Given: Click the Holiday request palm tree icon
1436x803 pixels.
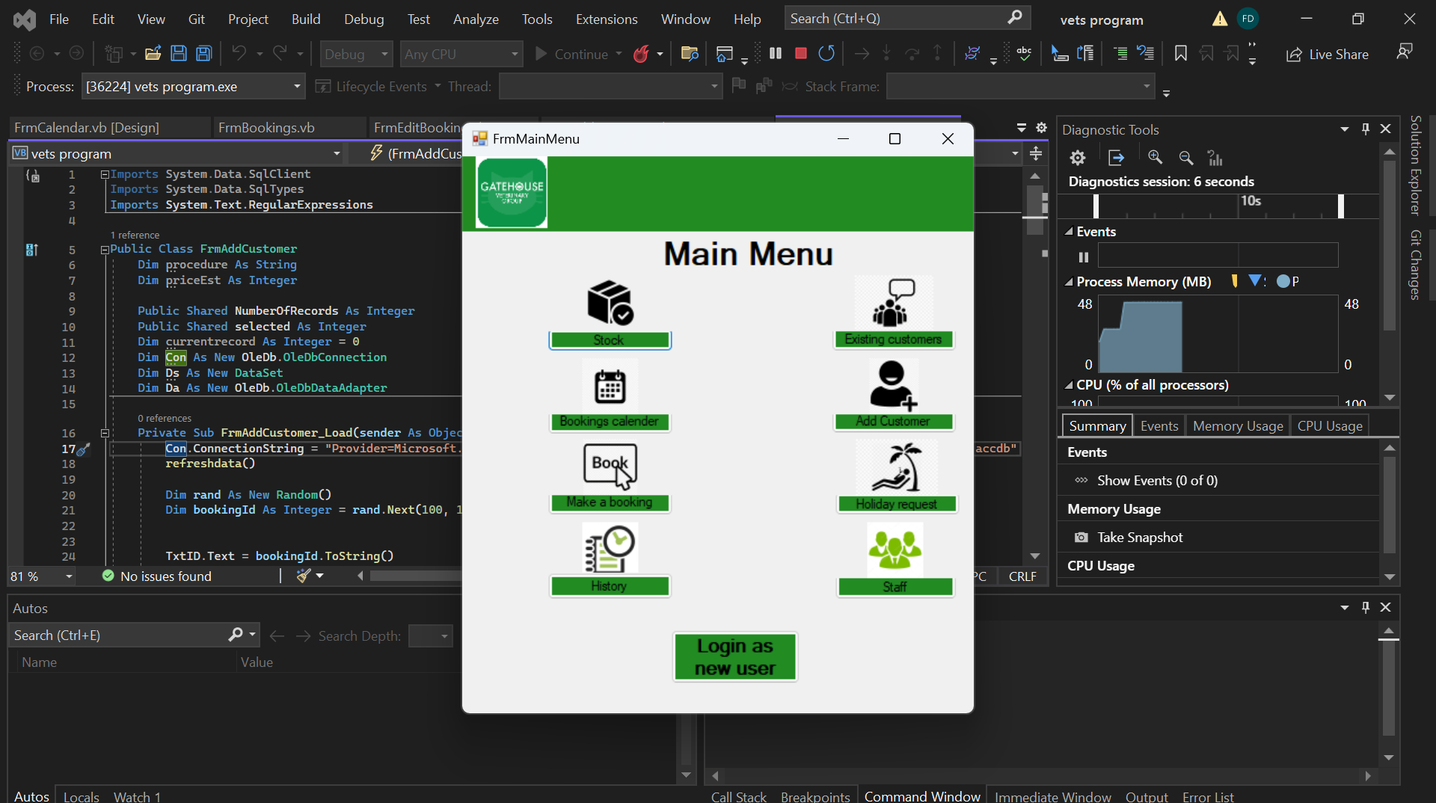Looking at the screenshot, I should click(x=896, y=467).
